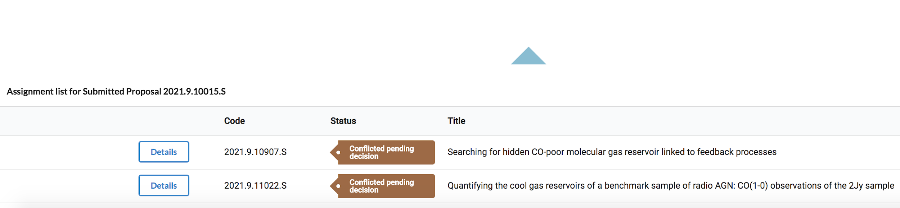900x208 pixels.
Task: Sort by the Code column header
Action: 234,121
